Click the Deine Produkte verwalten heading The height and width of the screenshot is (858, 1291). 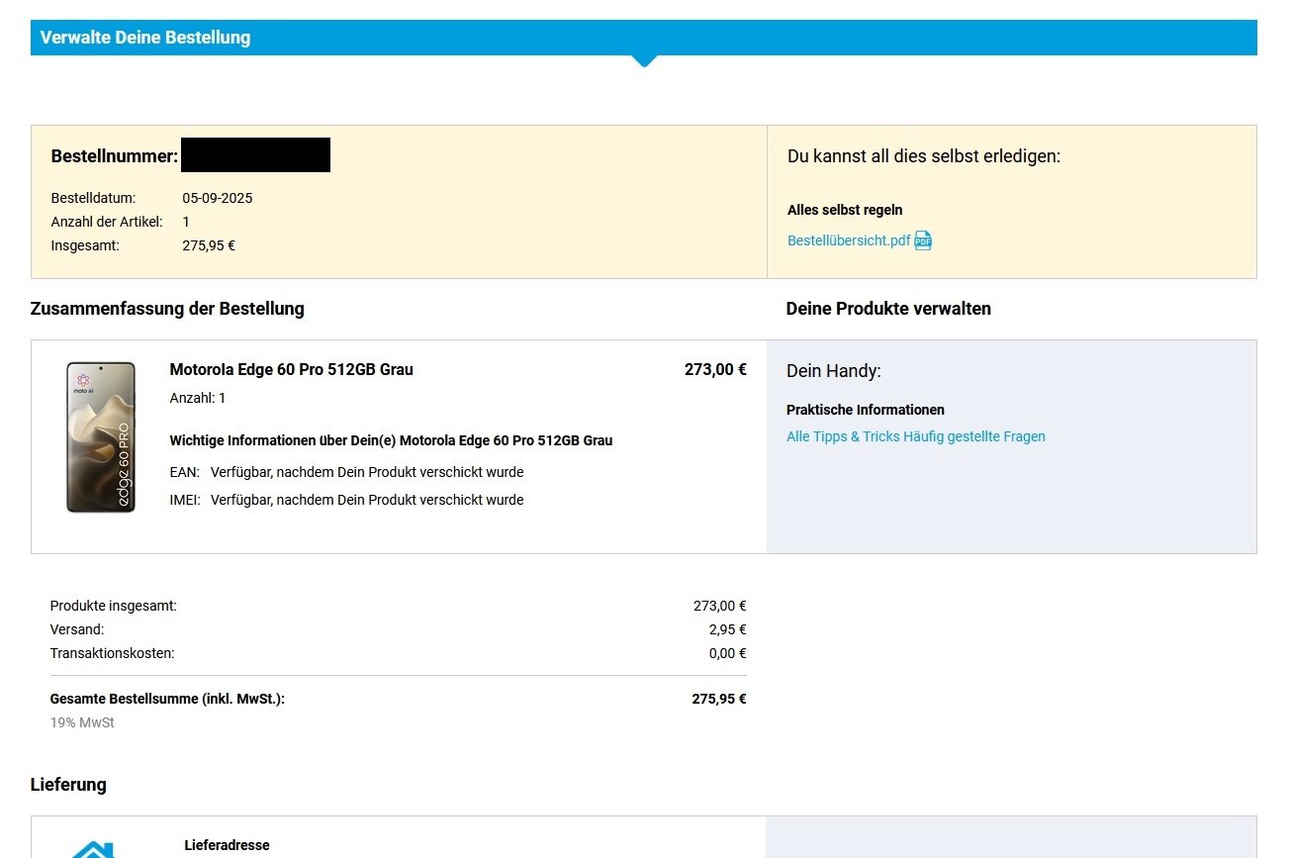888,309
